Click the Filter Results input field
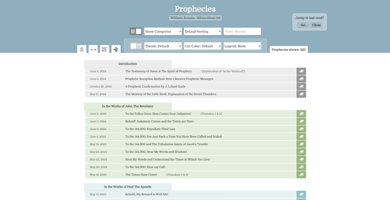Viewport: 390px width, 200px height. point(242,31)
